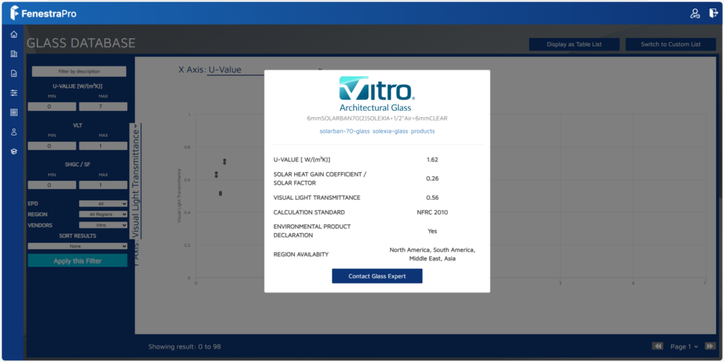
Task: Click SHGC / SF MIN input field
Action: click(x=52, y=185)
